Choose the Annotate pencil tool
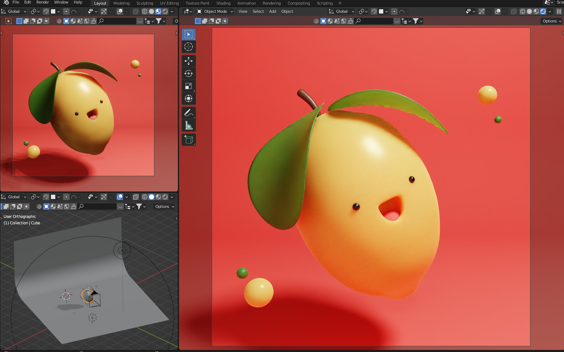Viewport: 564px width, 352px height. click(188, 113)
